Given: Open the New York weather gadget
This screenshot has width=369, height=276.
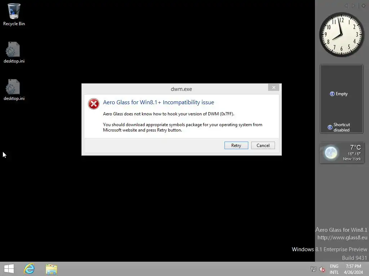Looking at the screenshot, I should point(342,153).
